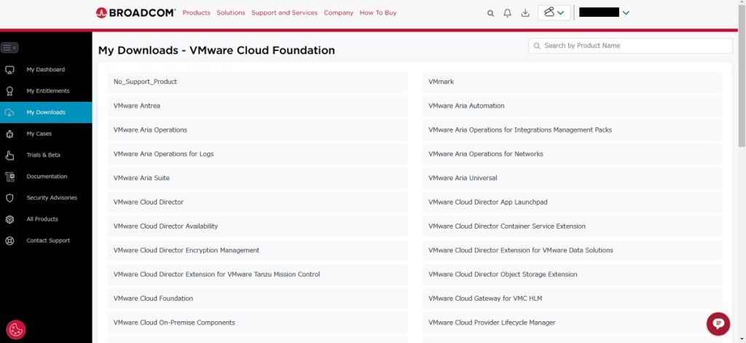This screenshot has width=746, height=343.
Task: Open VMware Aria Universal row
Action: pos(573,178)
